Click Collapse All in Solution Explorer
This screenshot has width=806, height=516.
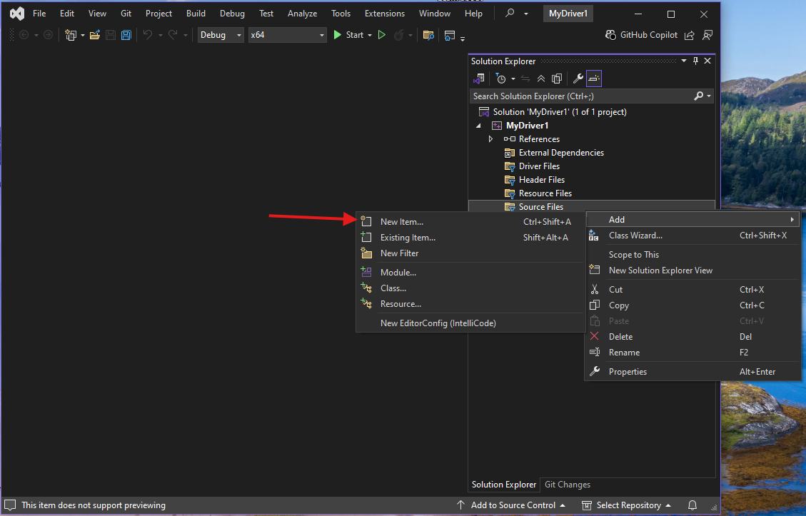[x=540, y=79]
